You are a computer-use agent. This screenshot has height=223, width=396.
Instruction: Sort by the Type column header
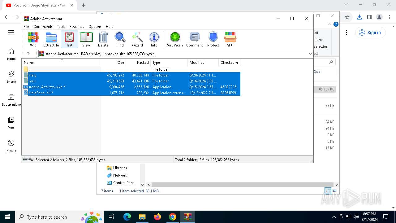click(x=169, y=63)
